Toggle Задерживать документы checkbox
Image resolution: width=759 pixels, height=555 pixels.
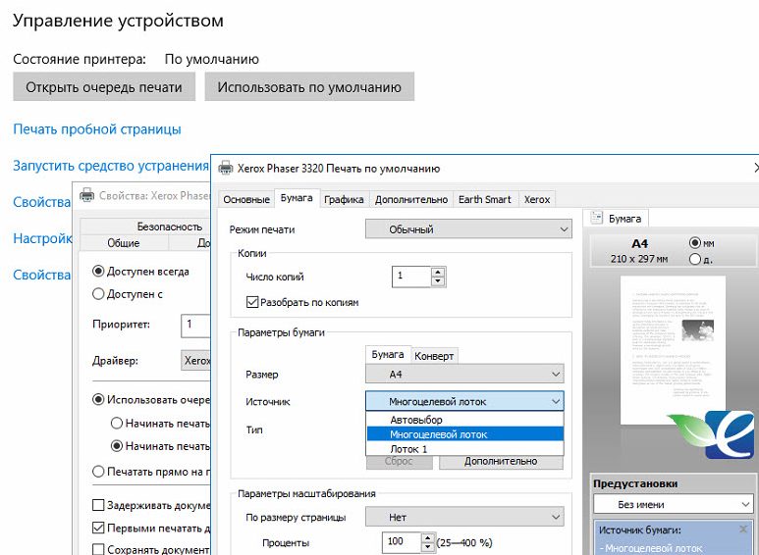[98, 505]
